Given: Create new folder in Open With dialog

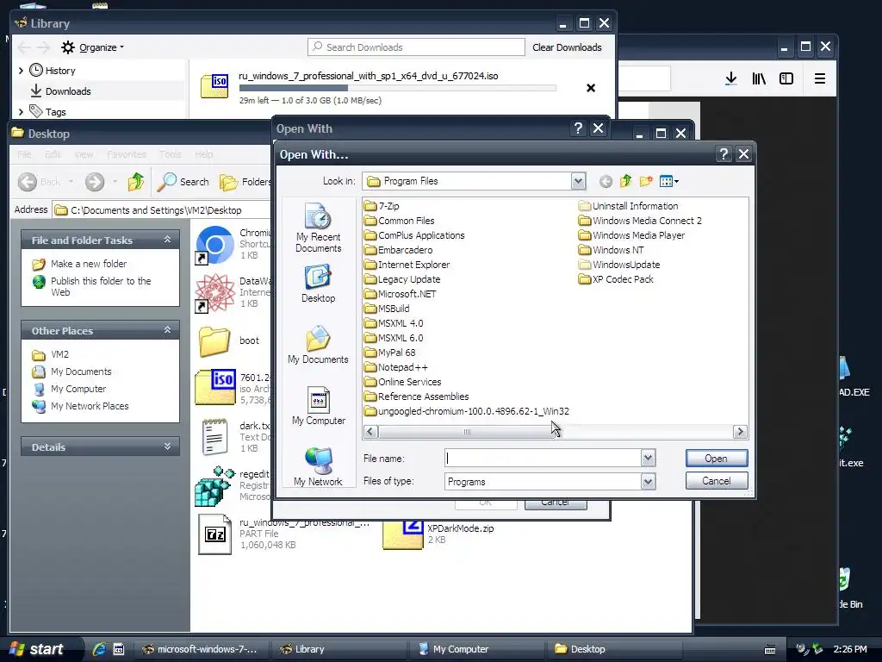Looking at the screenshot, I should pos(646,181).
